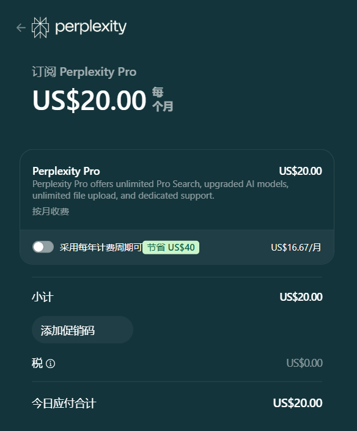
Task: Click the large US$20.00 price headline
Action: click(x=89, y=100)
